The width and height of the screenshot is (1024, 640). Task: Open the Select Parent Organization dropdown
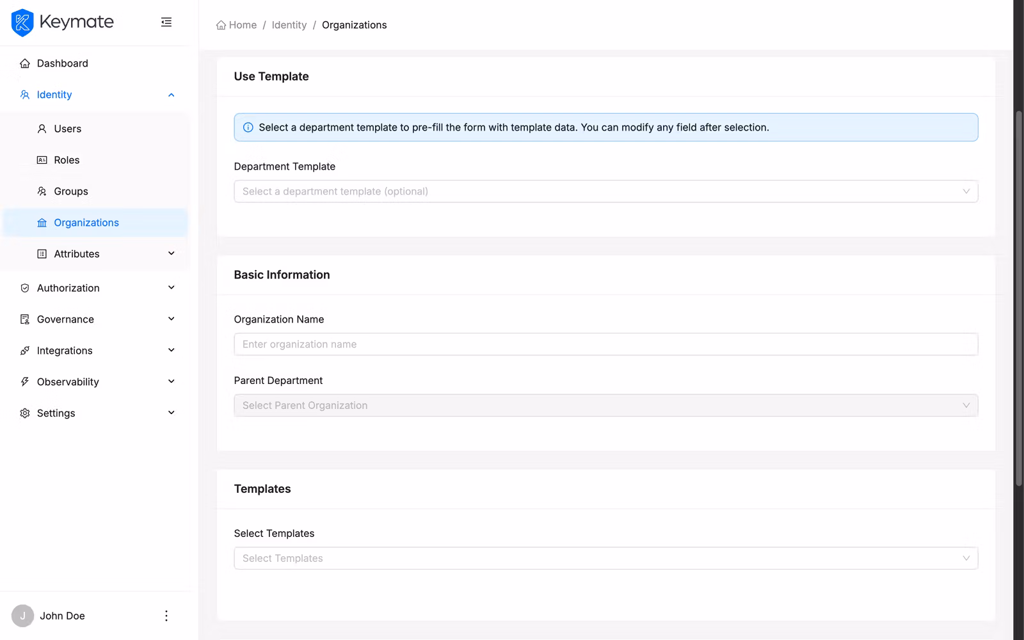[x=605, y=404]
